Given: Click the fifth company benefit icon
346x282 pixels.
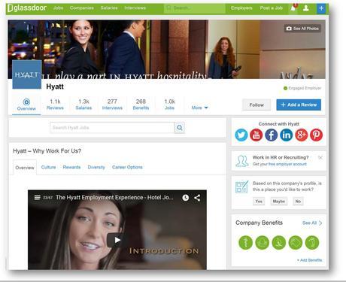Looking at the screenshot, I should (312, 243).
